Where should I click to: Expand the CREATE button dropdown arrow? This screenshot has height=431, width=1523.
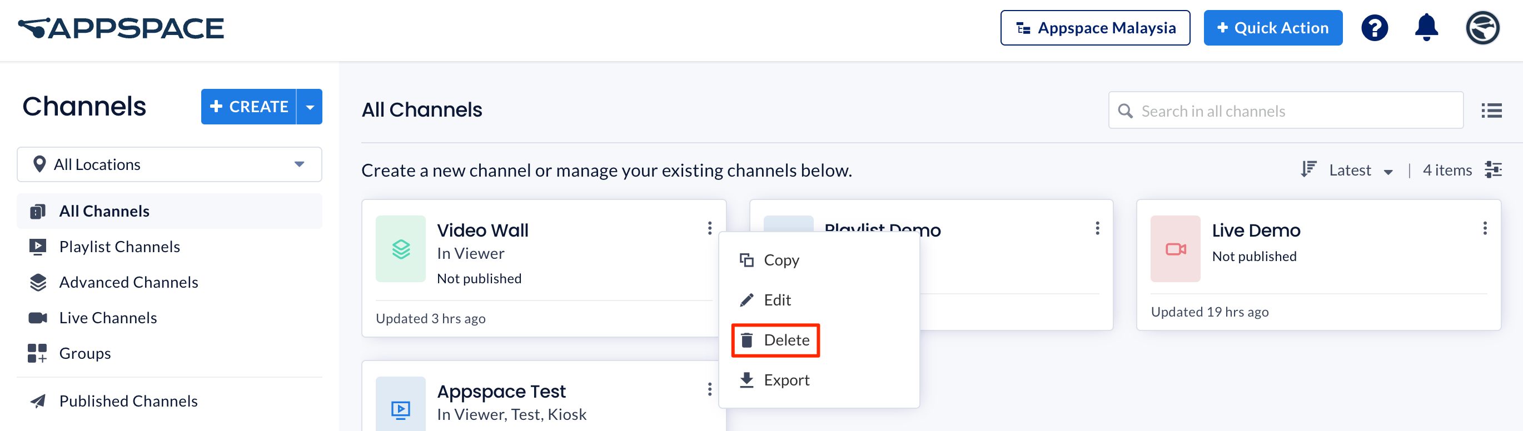(310, 107)
